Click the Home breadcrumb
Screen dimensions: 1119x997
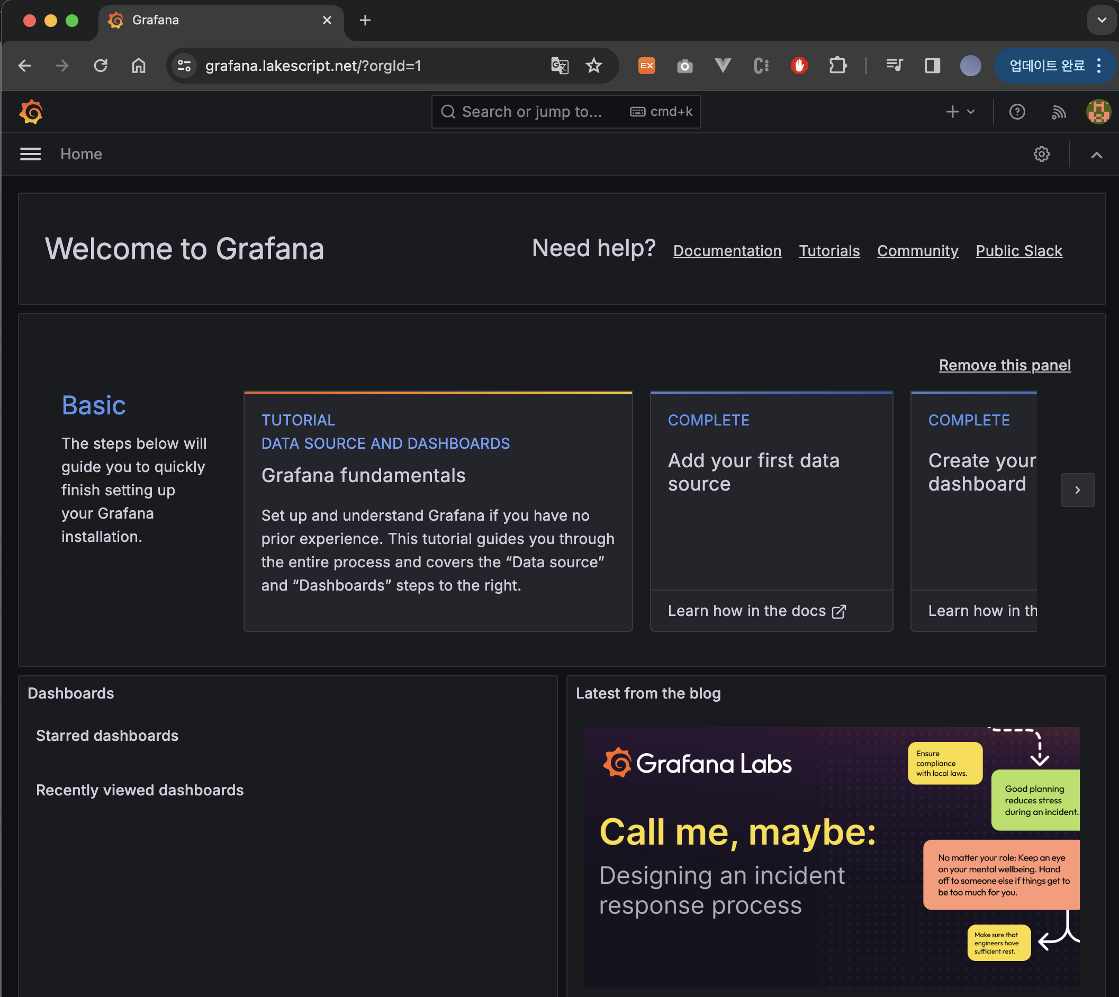pyautogui.click(x=81, y=154)
